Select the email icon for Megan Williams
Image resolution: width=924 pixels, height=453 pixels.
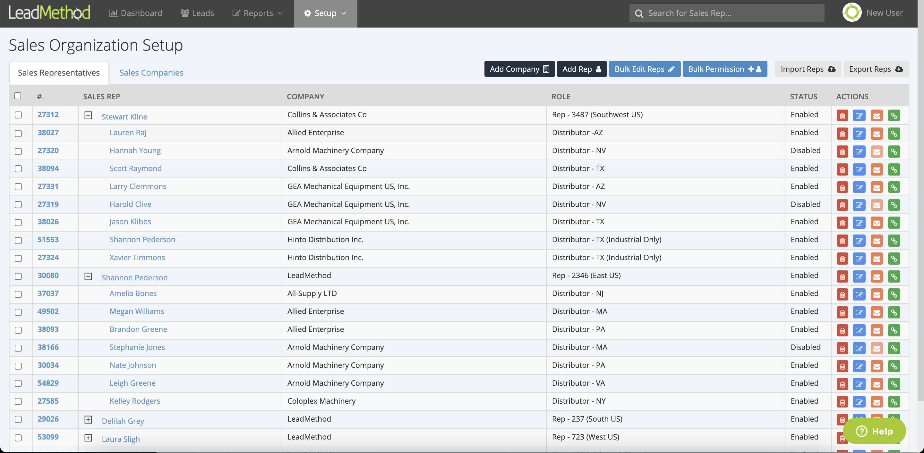tap(877, 312)
